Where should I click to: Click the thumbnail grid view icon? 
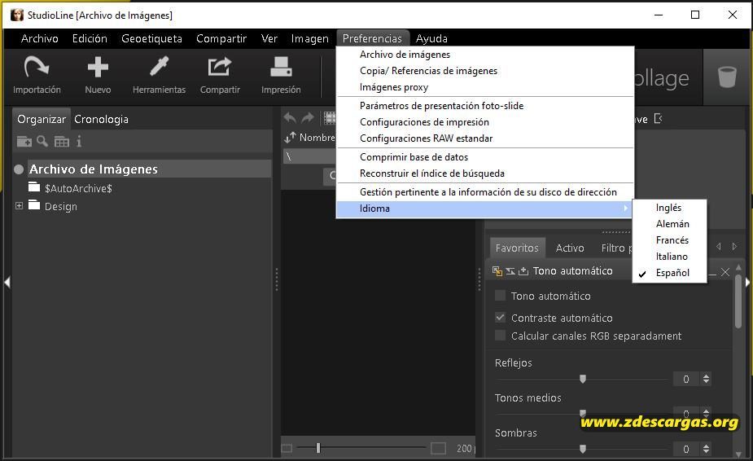tap(330, 118)
